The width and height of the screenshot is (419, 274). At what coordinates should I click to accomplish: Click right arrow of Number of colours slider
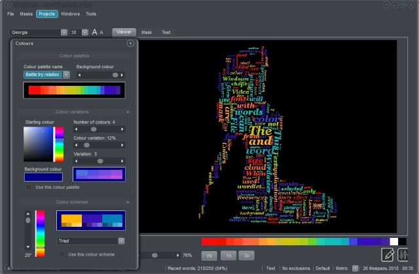(122, 130)
